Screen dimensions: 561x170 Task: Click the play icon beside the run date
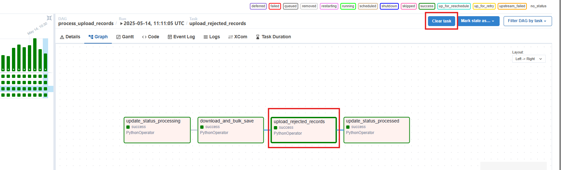[x=121, y=24]
